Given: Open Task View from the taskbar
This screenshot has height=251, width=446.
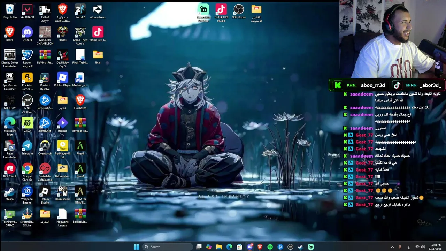Looking at the screenshot, I should click(199, 247).
